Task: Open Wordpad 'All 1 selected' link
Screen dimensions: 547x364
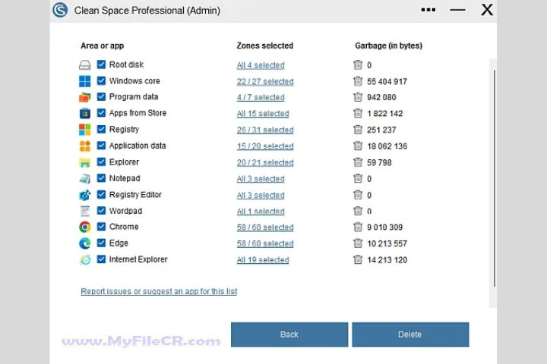Action: [261, 212]
